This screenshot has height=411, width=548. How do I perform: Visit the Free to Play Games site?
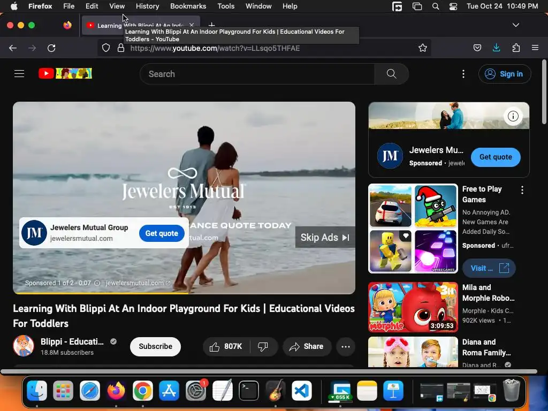[489, 268]
